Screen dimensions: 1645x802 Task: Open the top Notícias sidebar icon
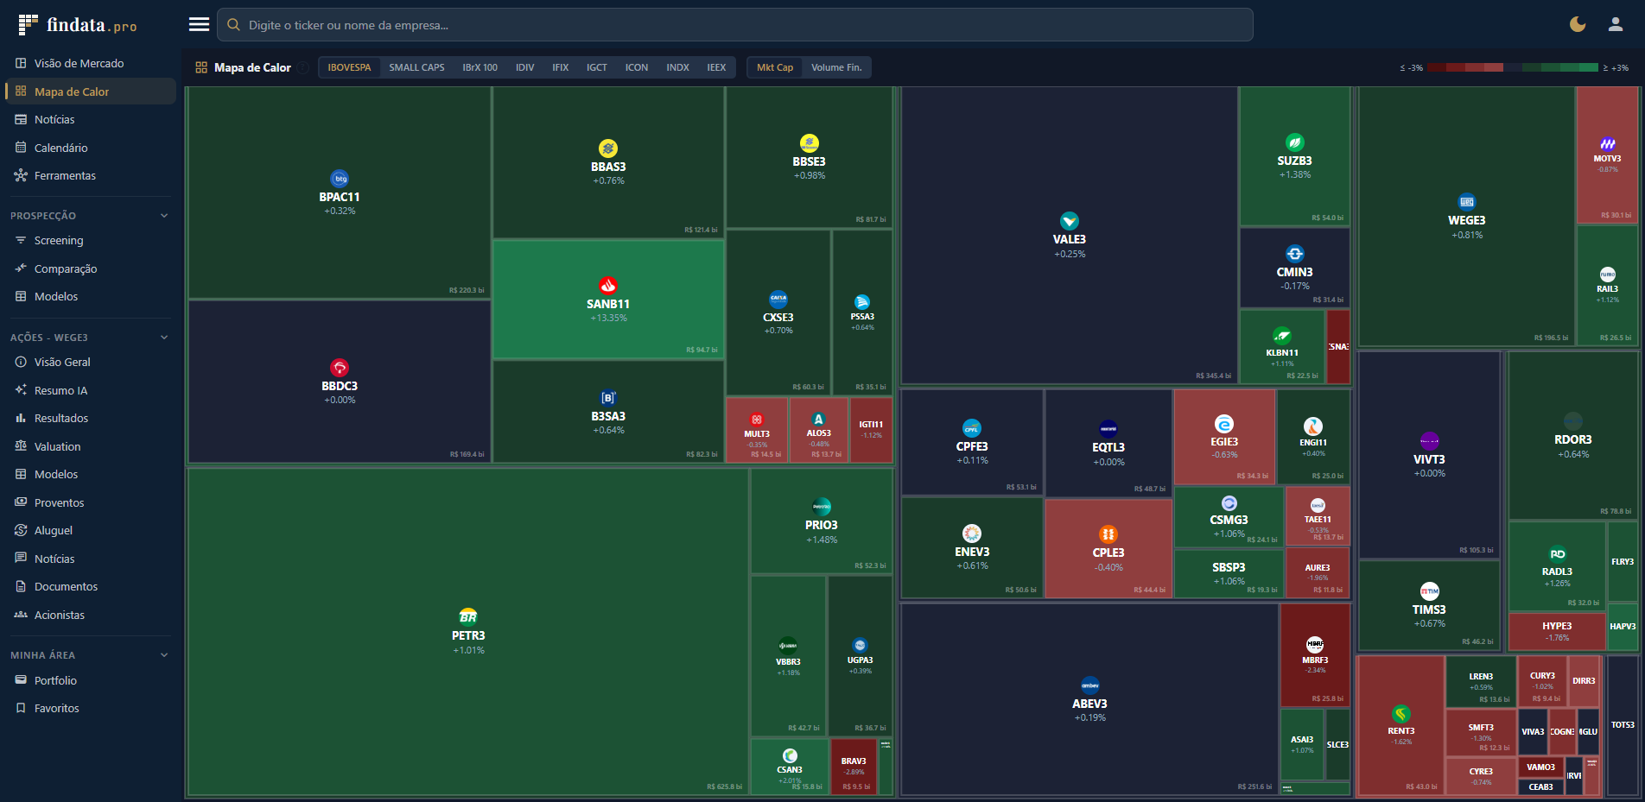tap(21, 119)
